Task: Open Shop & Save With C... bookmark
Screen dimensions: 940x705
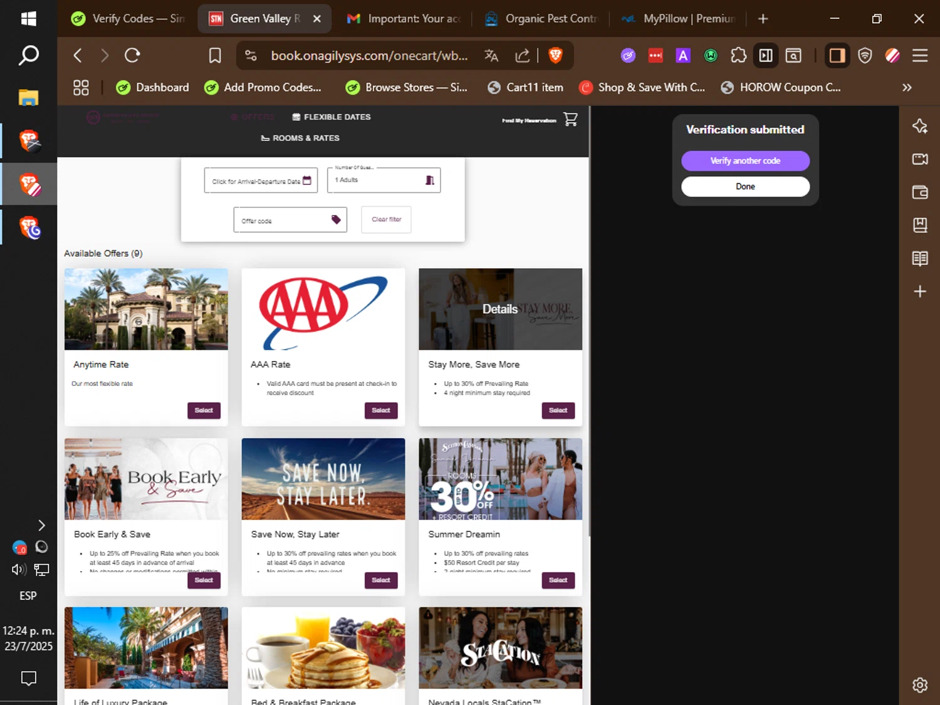Action: 642,88
